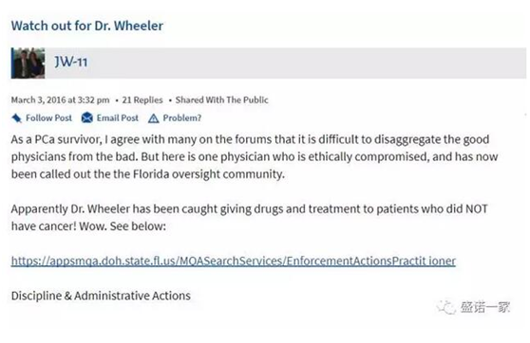Screen dimensions: 530x343
Task: Click the 'Wow. See below:' text
Action: click(x=123, y=226)
